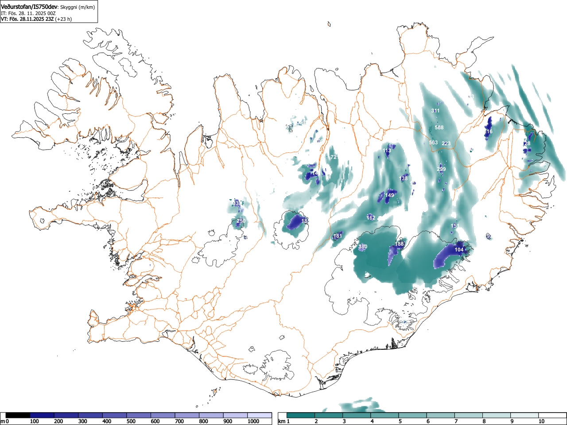
Task: Click the 5 label on kilometer legend
Action: tap(400, 421)
